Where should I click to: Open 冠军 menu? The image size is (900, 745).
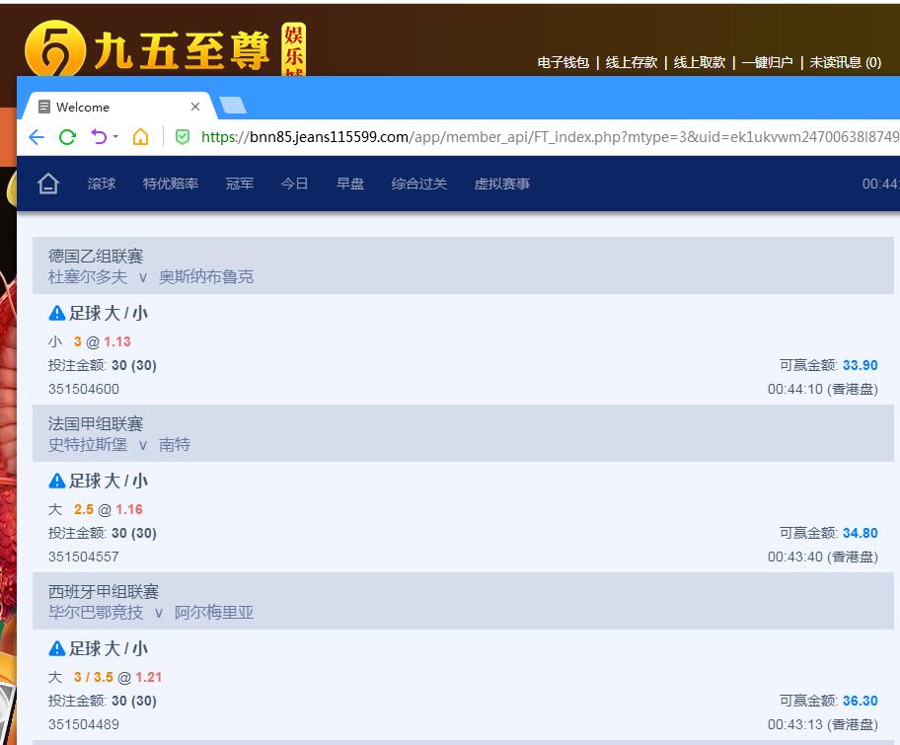[x=240, y=184]
